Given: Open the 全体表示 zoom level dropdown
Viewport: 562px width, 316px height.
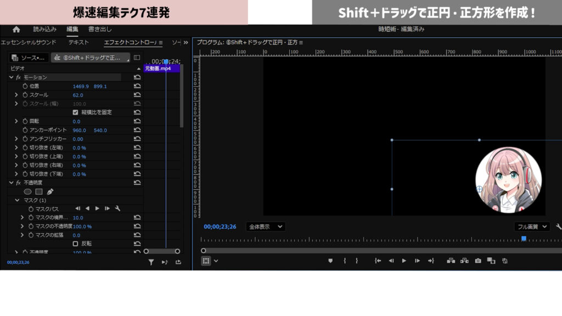Looking at the screenshot, I should pyautogui.click(x=266, y=227).
